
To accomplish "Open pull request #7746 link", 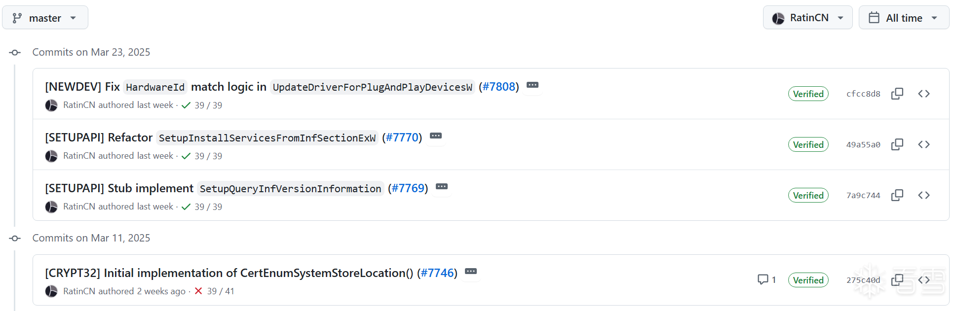I will coord(437,273).
